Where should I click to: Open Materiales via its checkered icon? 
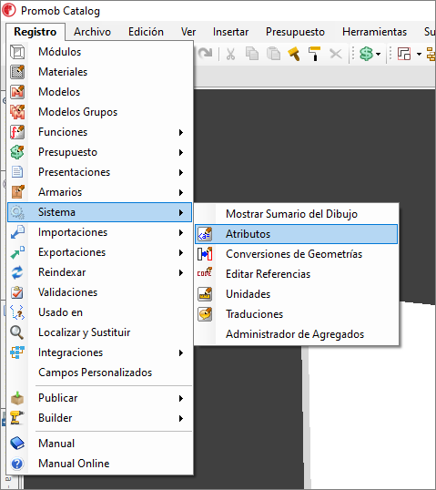[17, 72]
